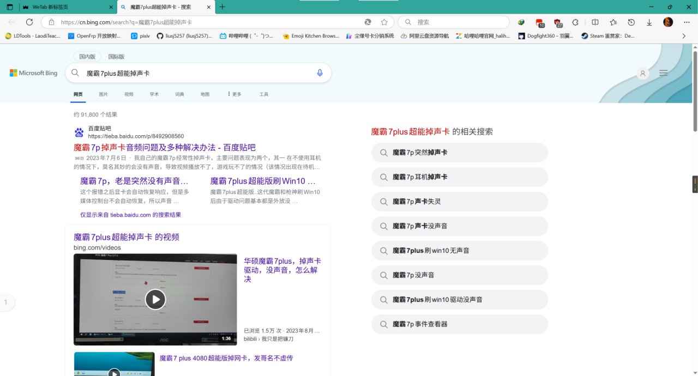Open the red extension with badge 10

tap(540, 23)
